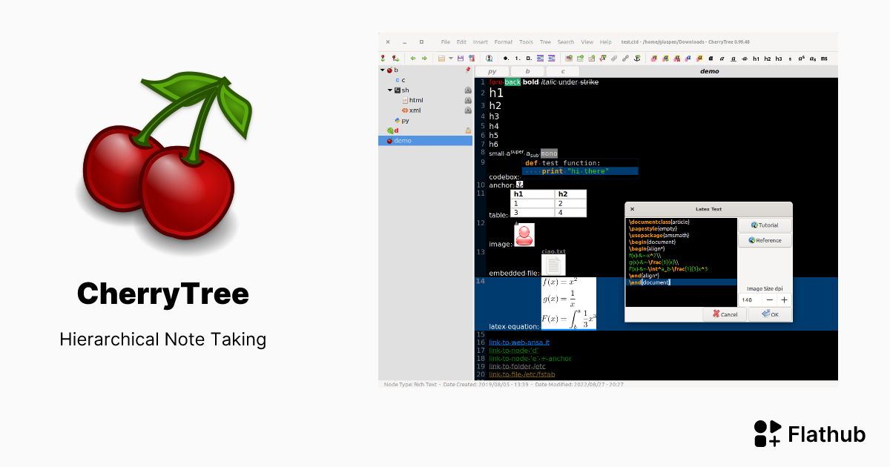Insert an image using the toolbar icon
890x467 pixels.
[568, 59]
